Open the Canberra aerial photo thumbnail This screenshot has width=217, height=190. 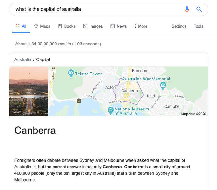pyautogui.click(x=29, y=91)
